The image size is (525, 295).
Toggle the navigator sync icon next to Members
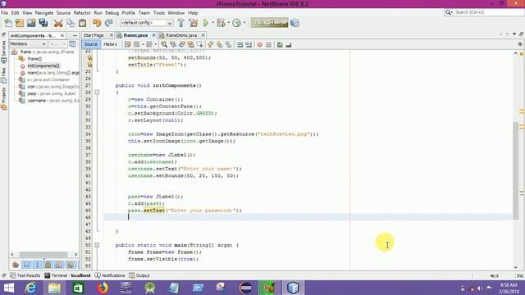pos(72,43)
